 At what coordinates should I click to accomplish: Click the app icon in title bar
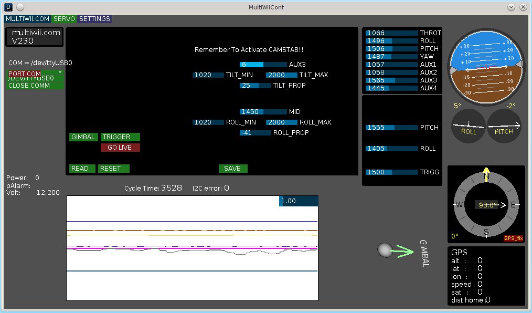(7, 7)
